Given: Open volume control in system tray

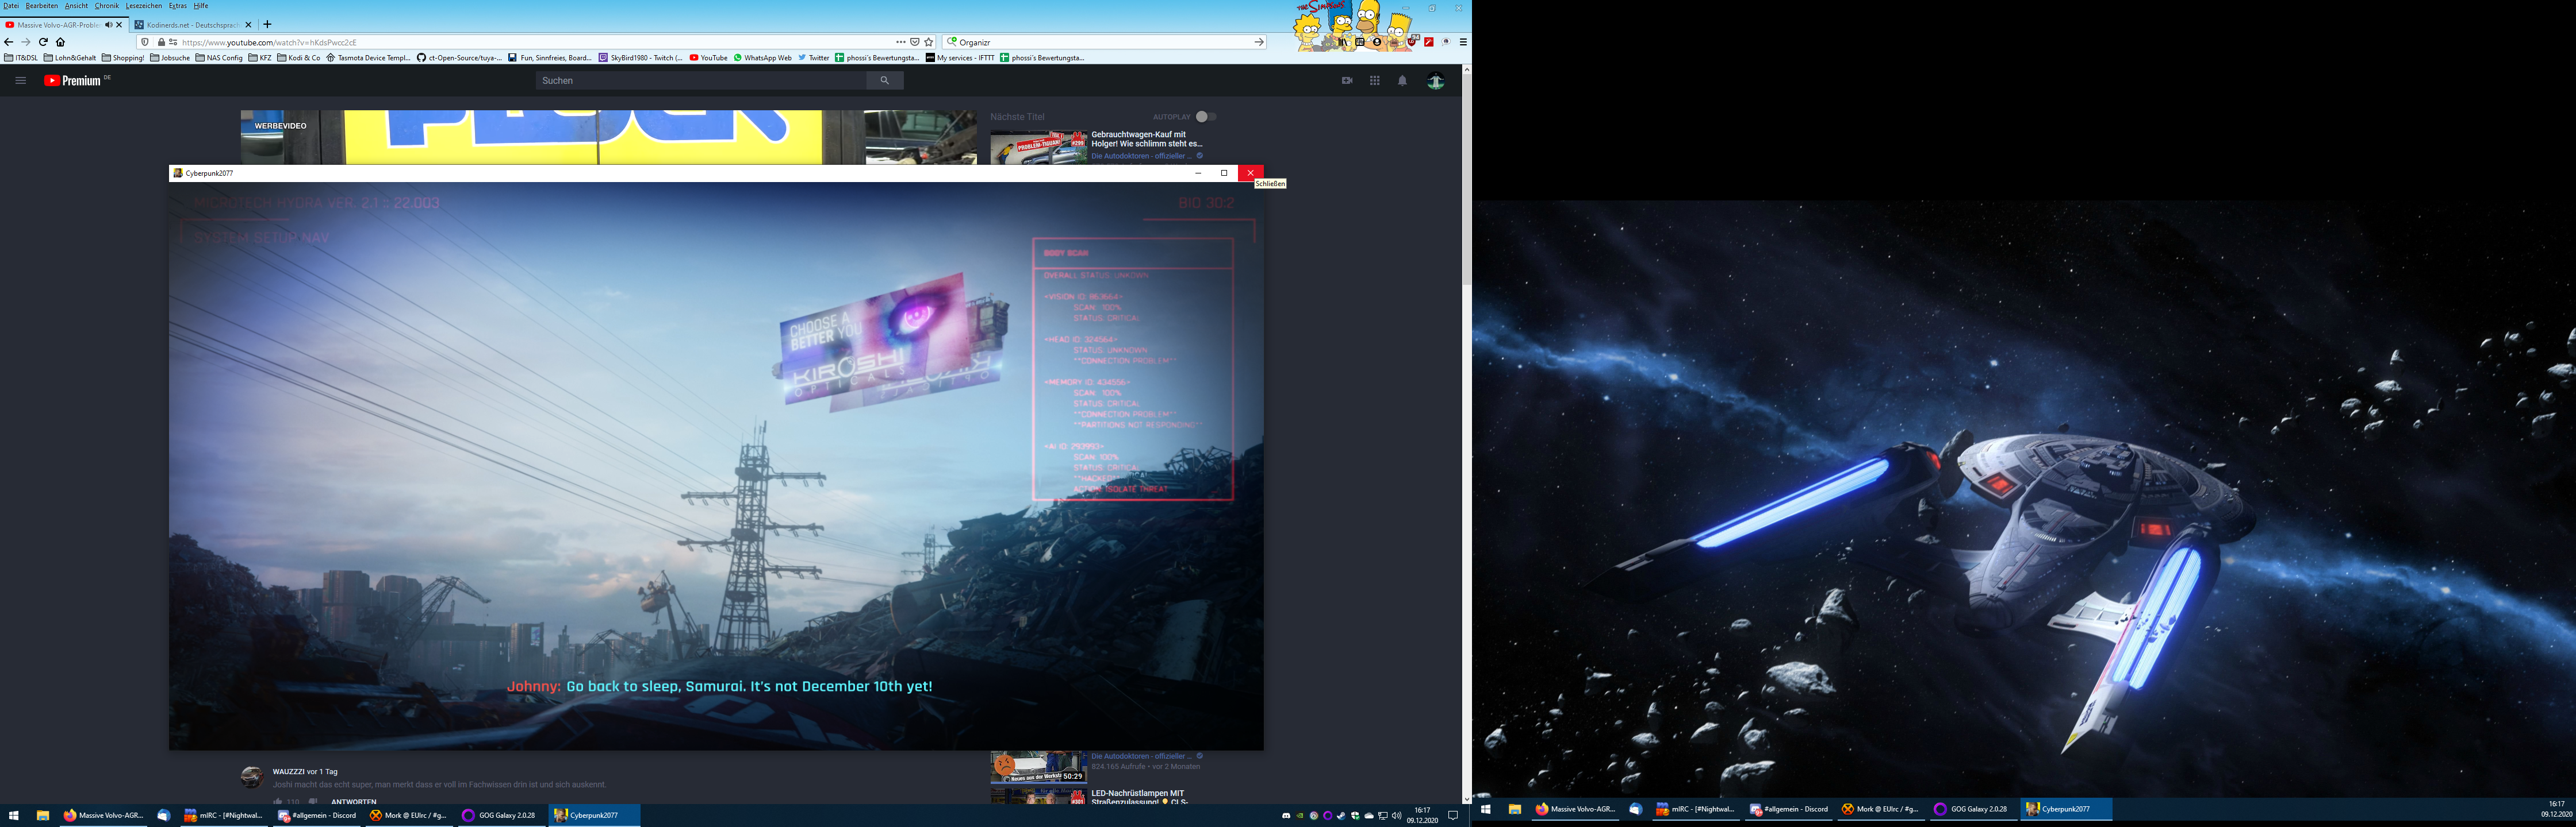Looking at the screenshot, I should [1397, 816].
